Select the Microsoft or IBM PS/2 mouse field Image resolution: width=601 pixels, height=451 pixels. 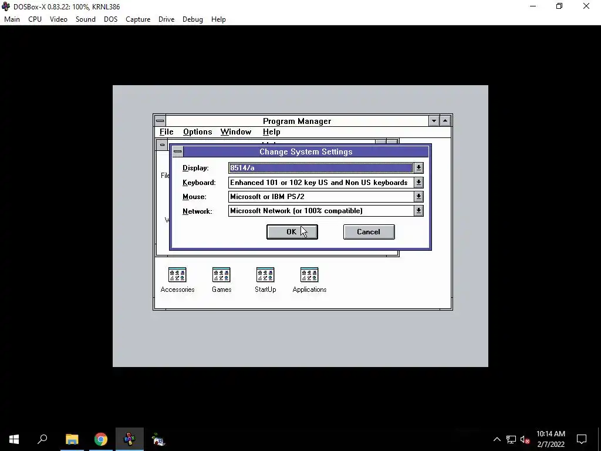coord(321,196)
